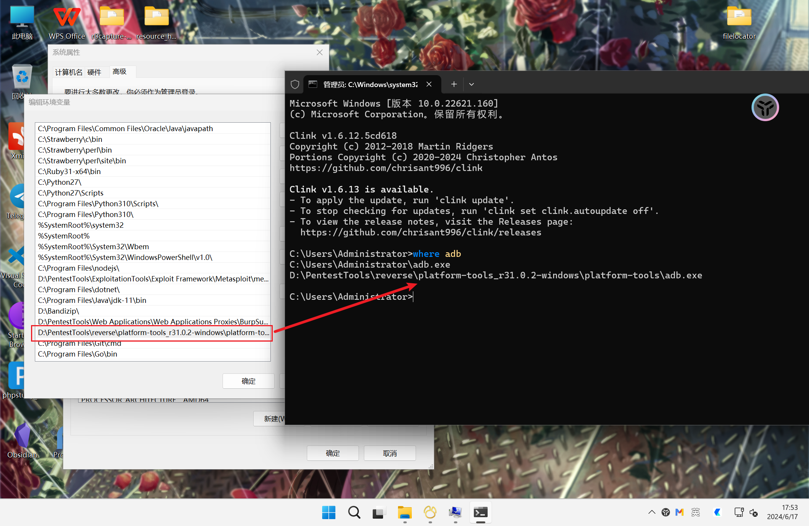Select the BurpSu... proxies path entry
809x526 pixels.
[x=152, y=322]
